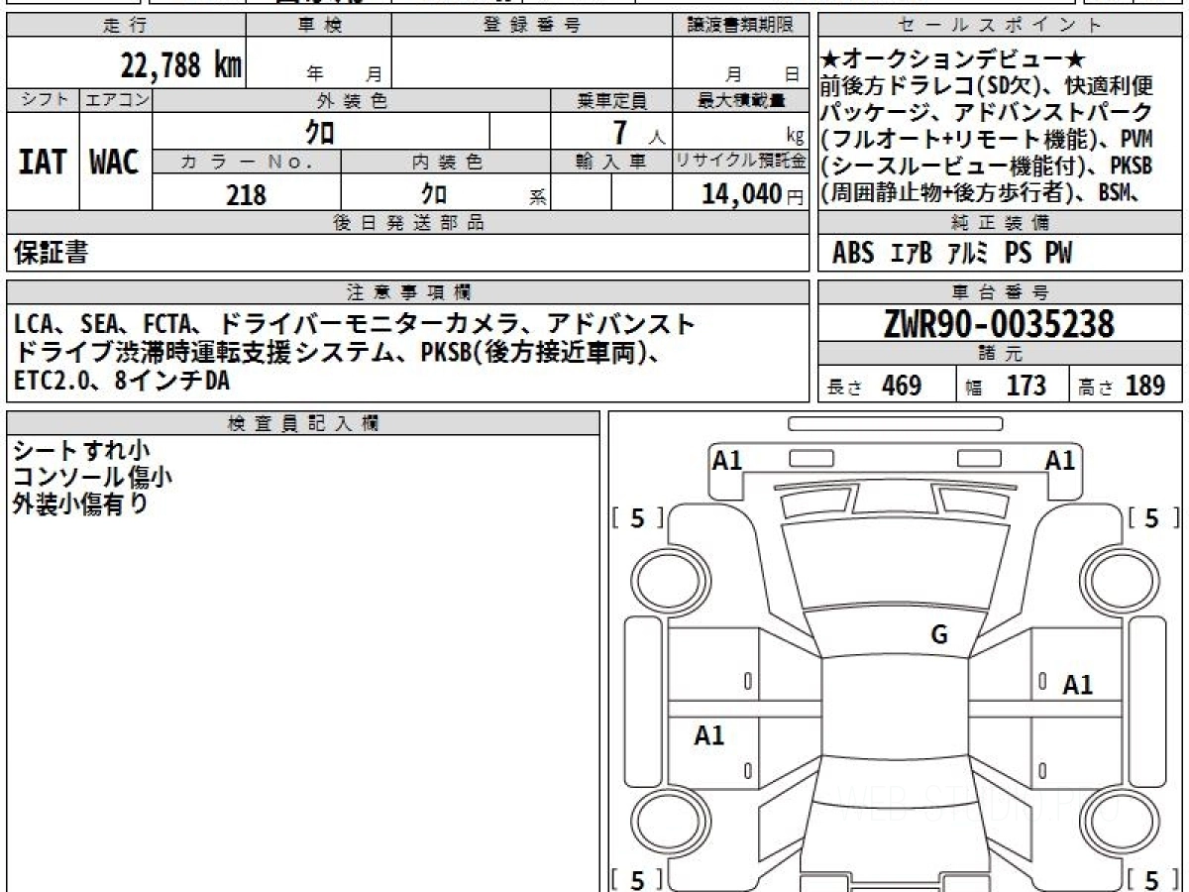Select the アルミ equipment label
This screenshot has height=892, width=1189.
pos(968,254)
